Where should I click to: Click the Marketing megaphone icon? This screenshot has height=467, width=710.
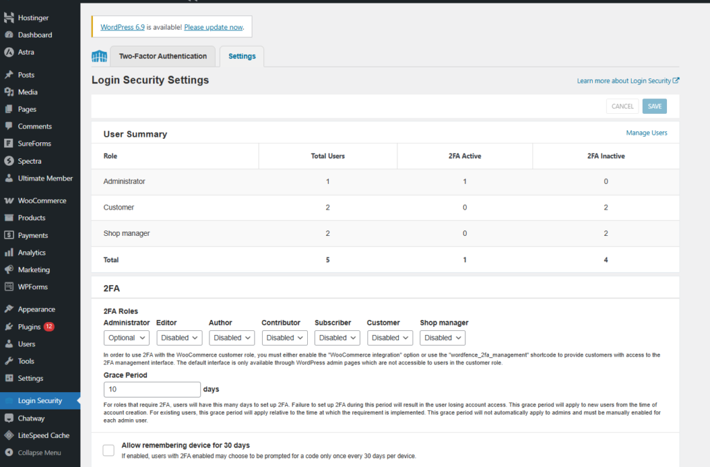(x=9, y=270)
